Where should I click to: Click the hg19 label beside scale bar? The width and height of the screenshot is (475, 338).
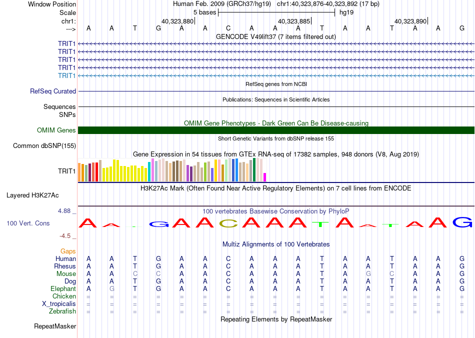click(346, 12)
